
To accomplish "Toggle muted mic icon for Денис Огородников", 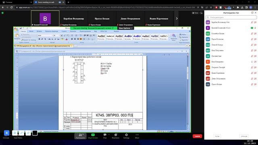I will [x=252, y=79].
